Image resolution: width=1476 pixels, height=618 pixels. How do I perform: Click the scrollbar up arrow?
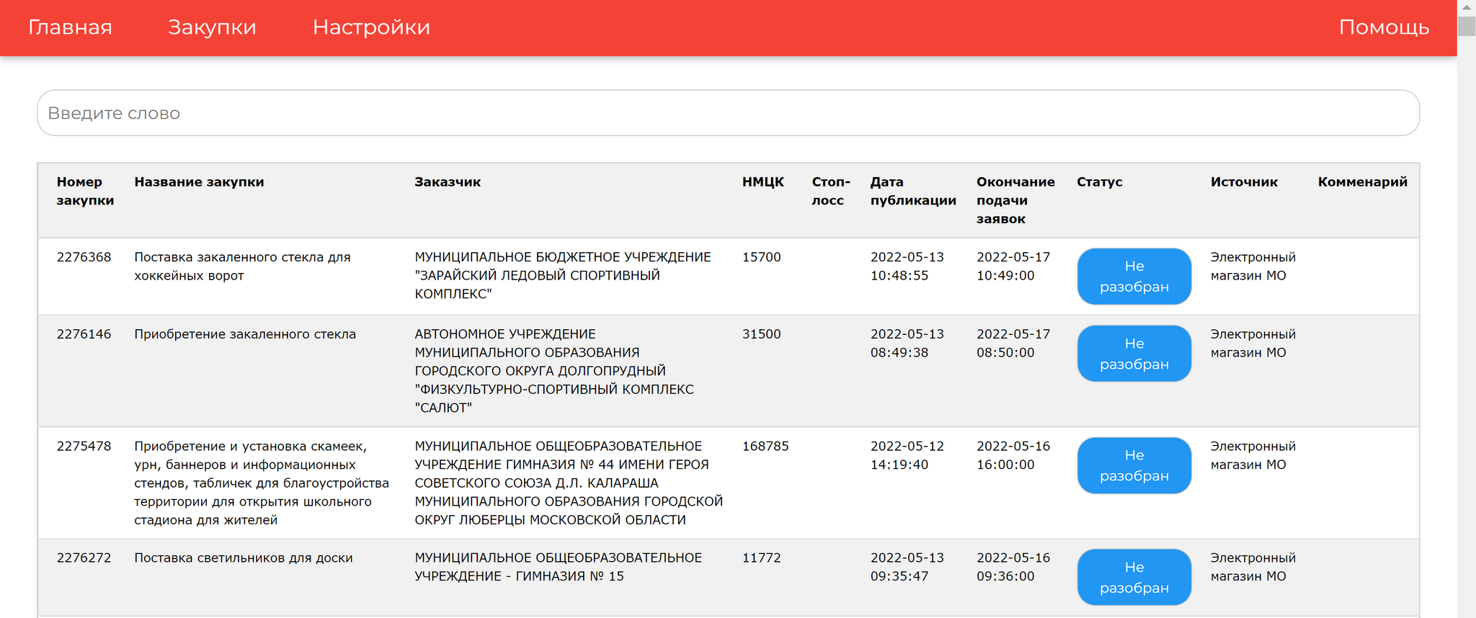coord(1467,7)
